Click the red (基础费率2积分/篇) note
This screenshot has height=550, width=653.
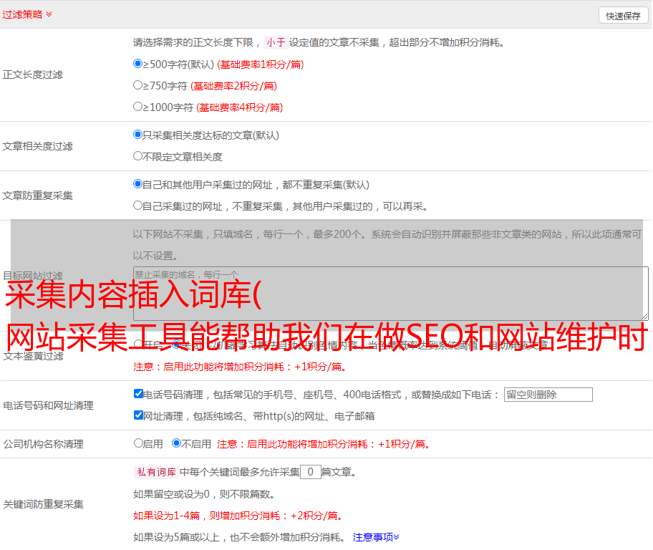(x=233, y=86)
